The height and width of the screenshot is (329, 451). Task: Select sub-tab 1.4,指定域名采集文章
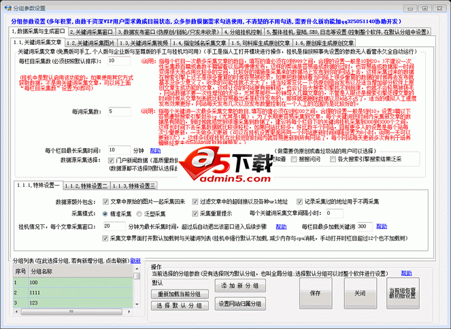[x=199, y=43]
